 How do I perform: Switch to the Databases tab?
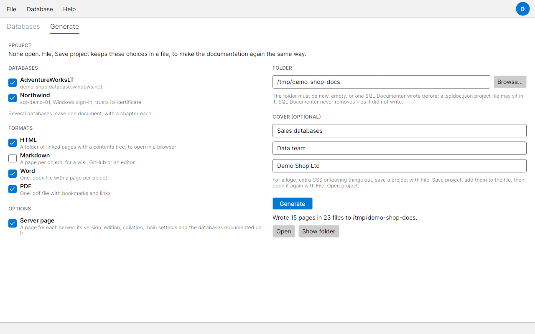23,26
